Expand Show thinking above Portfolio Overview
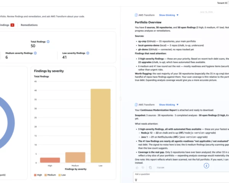This screenshot has width=229, height=183. 169,15
